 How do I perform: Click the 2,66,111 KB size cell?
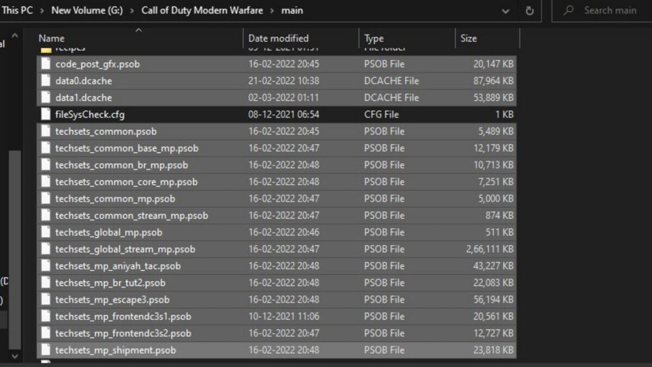(x=490, y=249)
